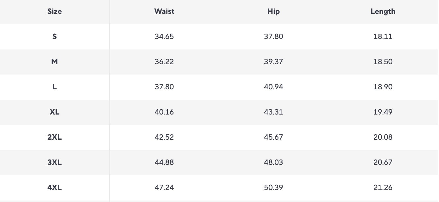Click hip value 50.39
439x202 pixels.
pos(273,188)
